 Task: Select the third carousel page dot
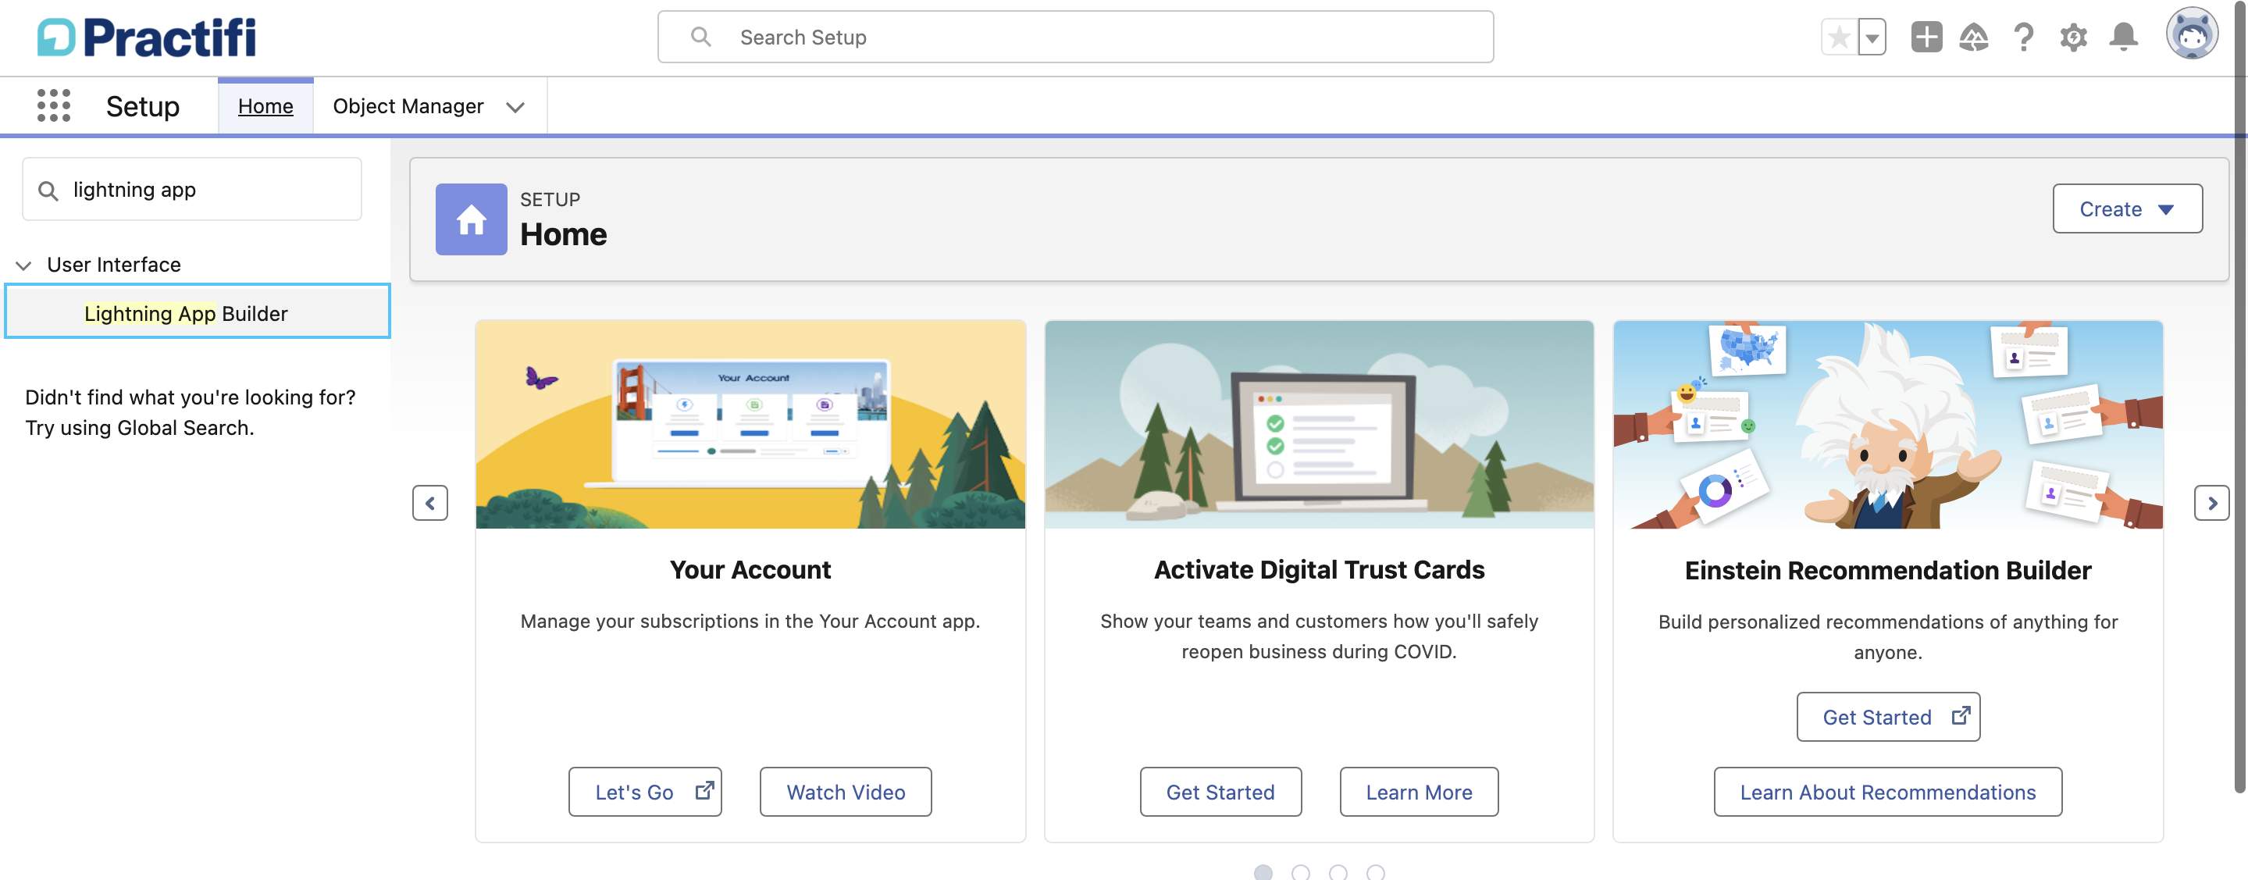pyautogui.click(x=1338, y=872)
